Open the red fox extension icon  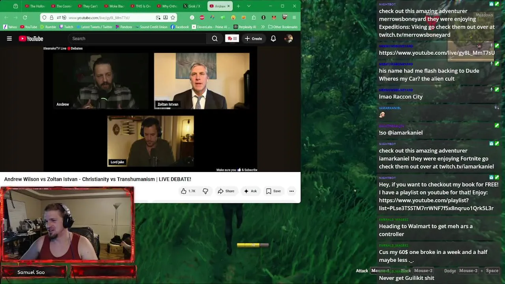pos(274,17)
